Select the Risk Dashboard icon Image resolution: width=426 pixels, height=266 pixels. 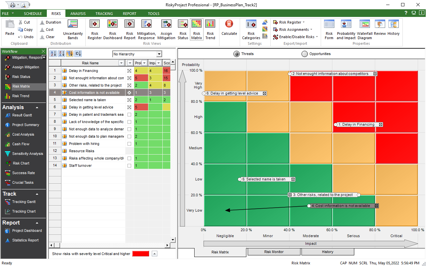[x=113, y=29]
